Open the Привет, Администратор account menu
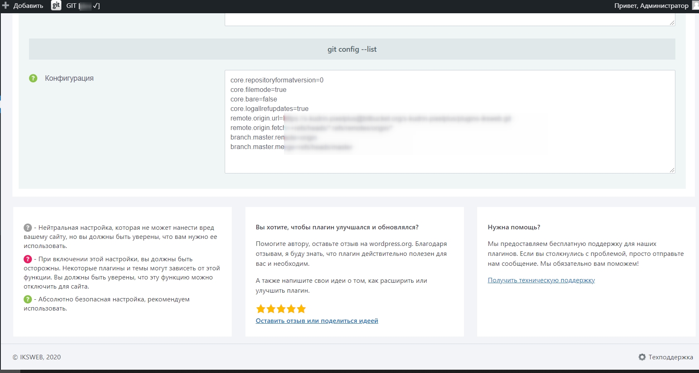This screenshot has width=699, height=373. tap(651, 5)
